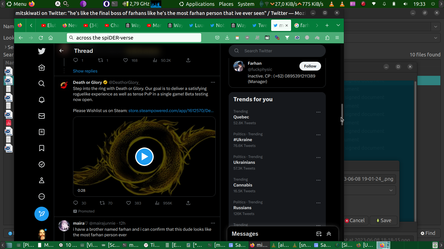Open the System menu in top panel
This screenshot has height=249, width=444.
point(246,4)
